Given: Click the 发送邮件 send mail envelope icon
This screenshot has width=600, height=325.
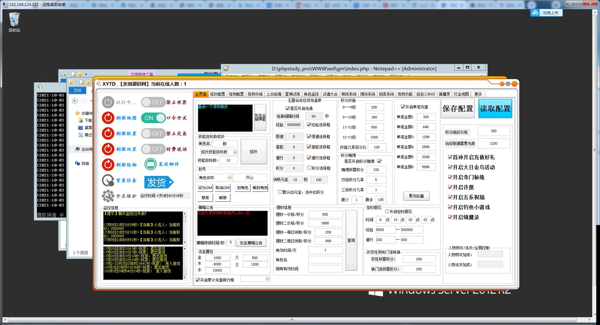Looking at the screenshot, I should pos(150,164).
